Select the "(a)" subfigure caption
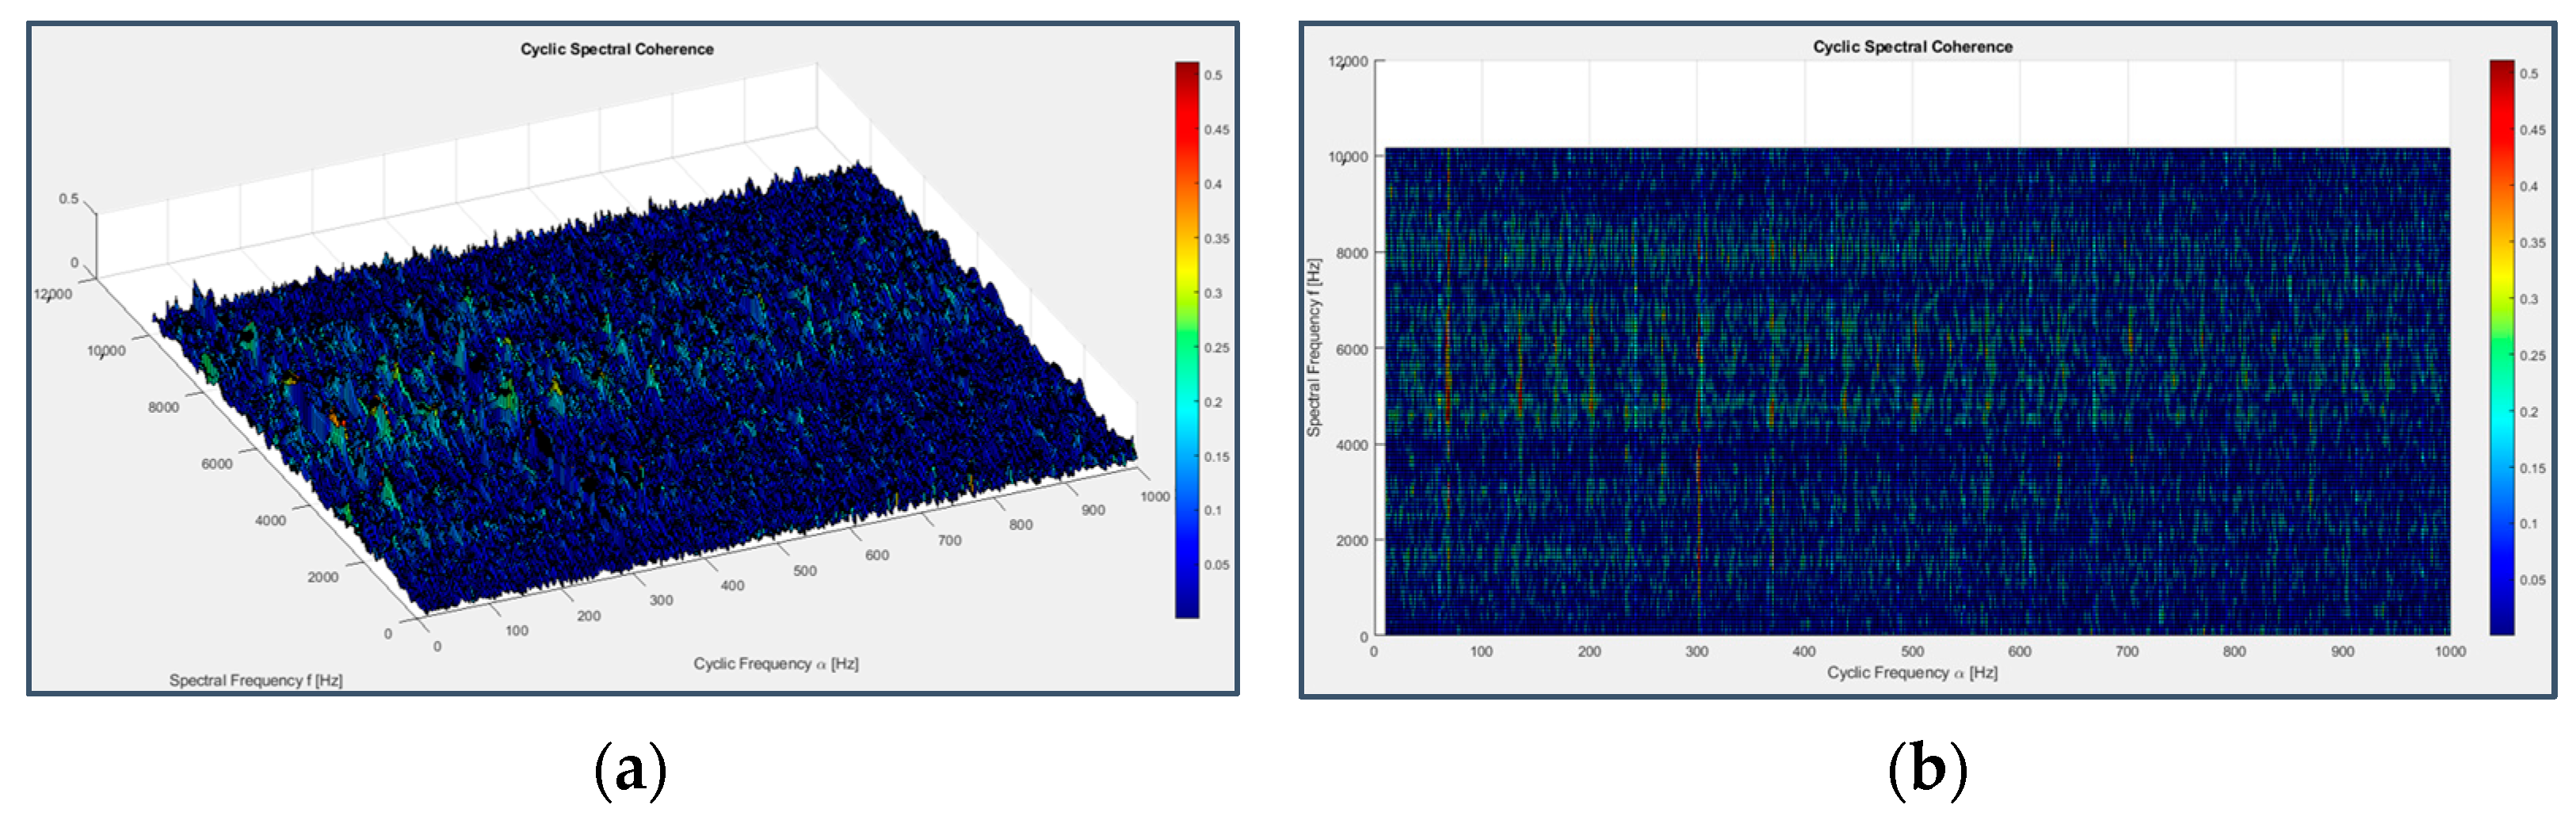 (630, 770)
